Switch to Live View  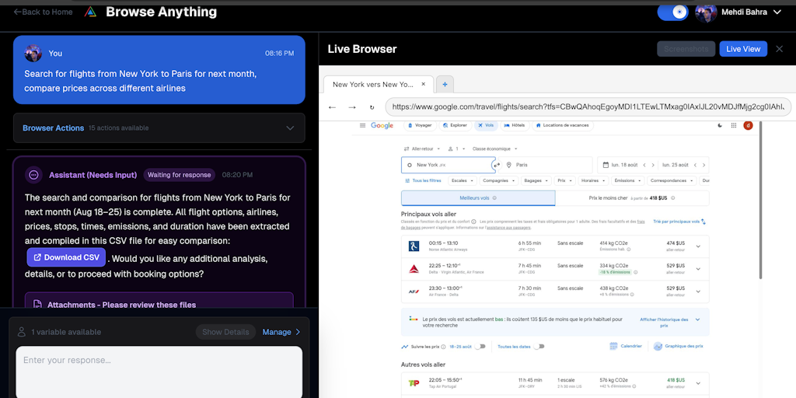coord(743,49)
